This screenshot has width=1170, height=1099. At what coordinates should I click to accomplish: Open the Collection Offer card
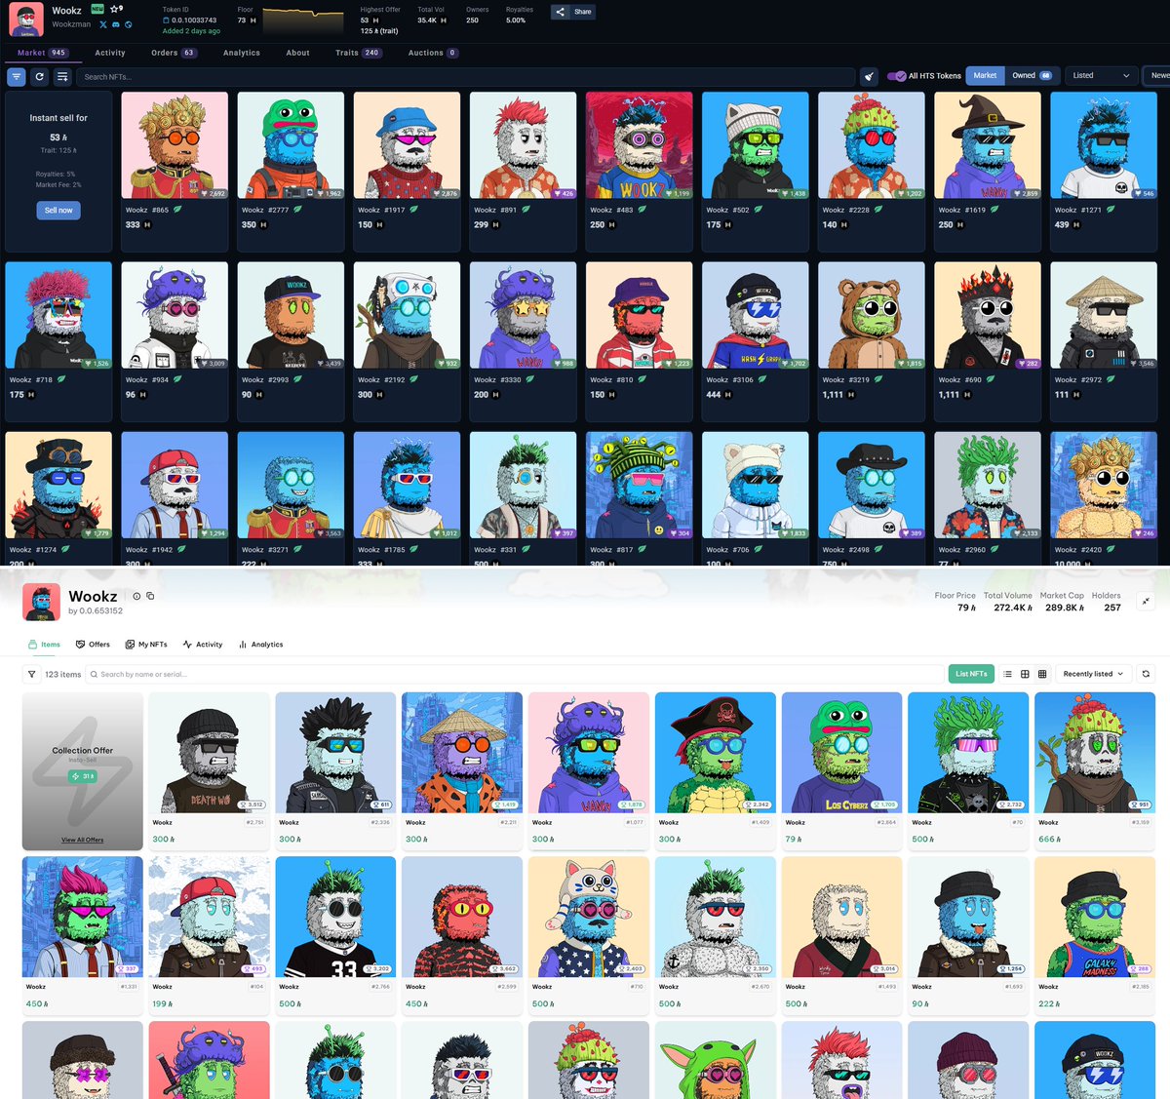[x=83, y=771]
